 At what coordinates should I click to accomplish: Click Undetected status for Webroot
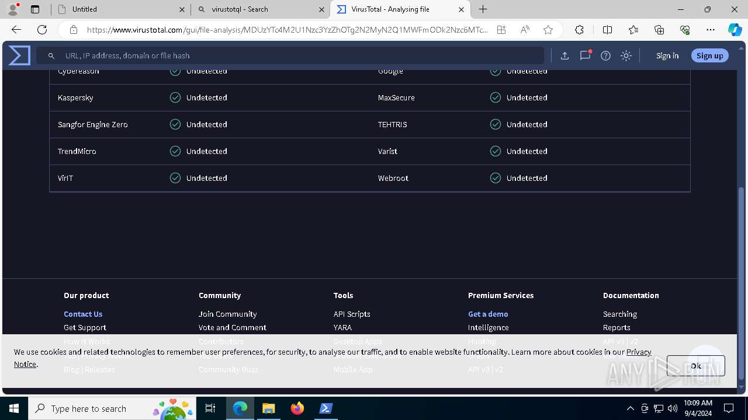(x=527, y=178)
